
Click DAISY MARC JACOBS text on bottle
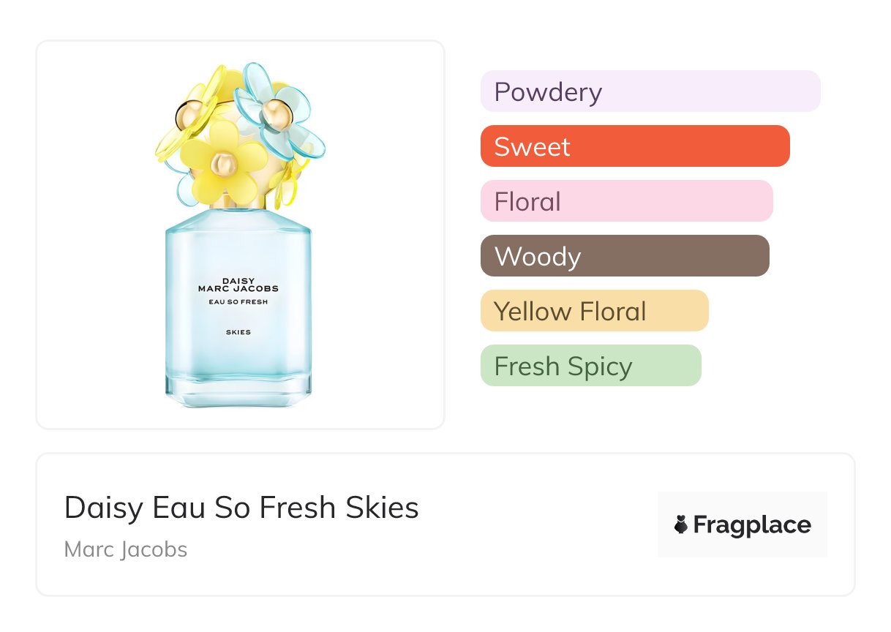[238, 285]
